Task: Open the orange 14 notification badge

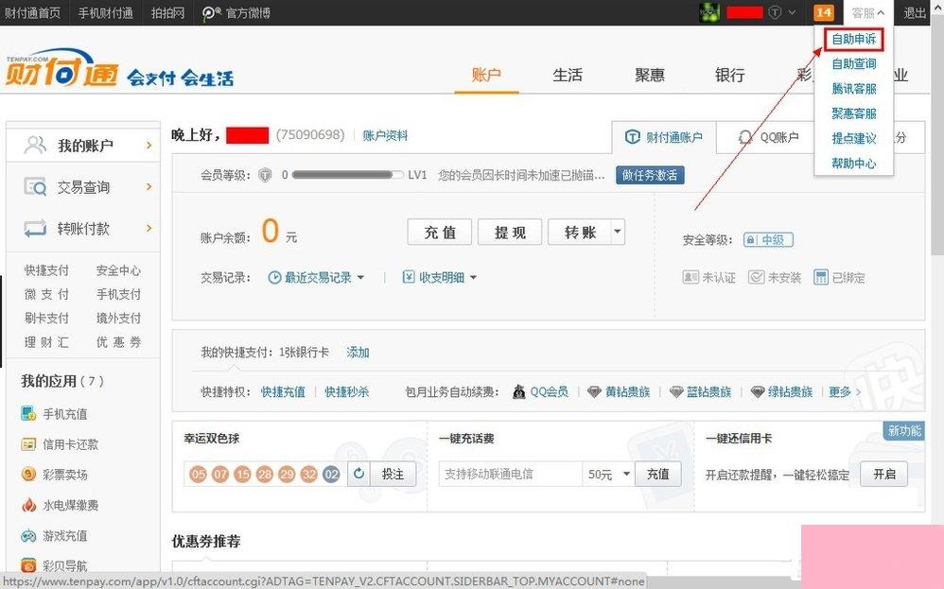Action: coord(823,12)
